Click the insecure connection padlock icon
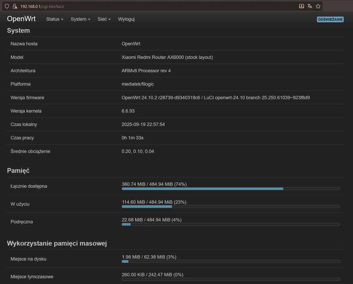This screenshot has height=284, width=353. (15, 6)
